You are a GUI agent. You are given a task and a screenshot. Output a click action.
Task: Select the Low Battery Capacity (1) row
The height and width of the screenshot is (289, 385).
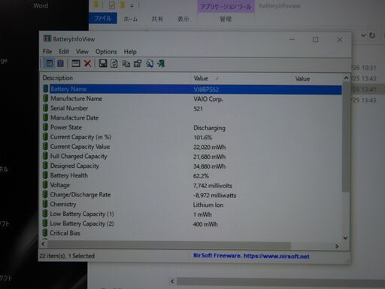click(192, 214)
